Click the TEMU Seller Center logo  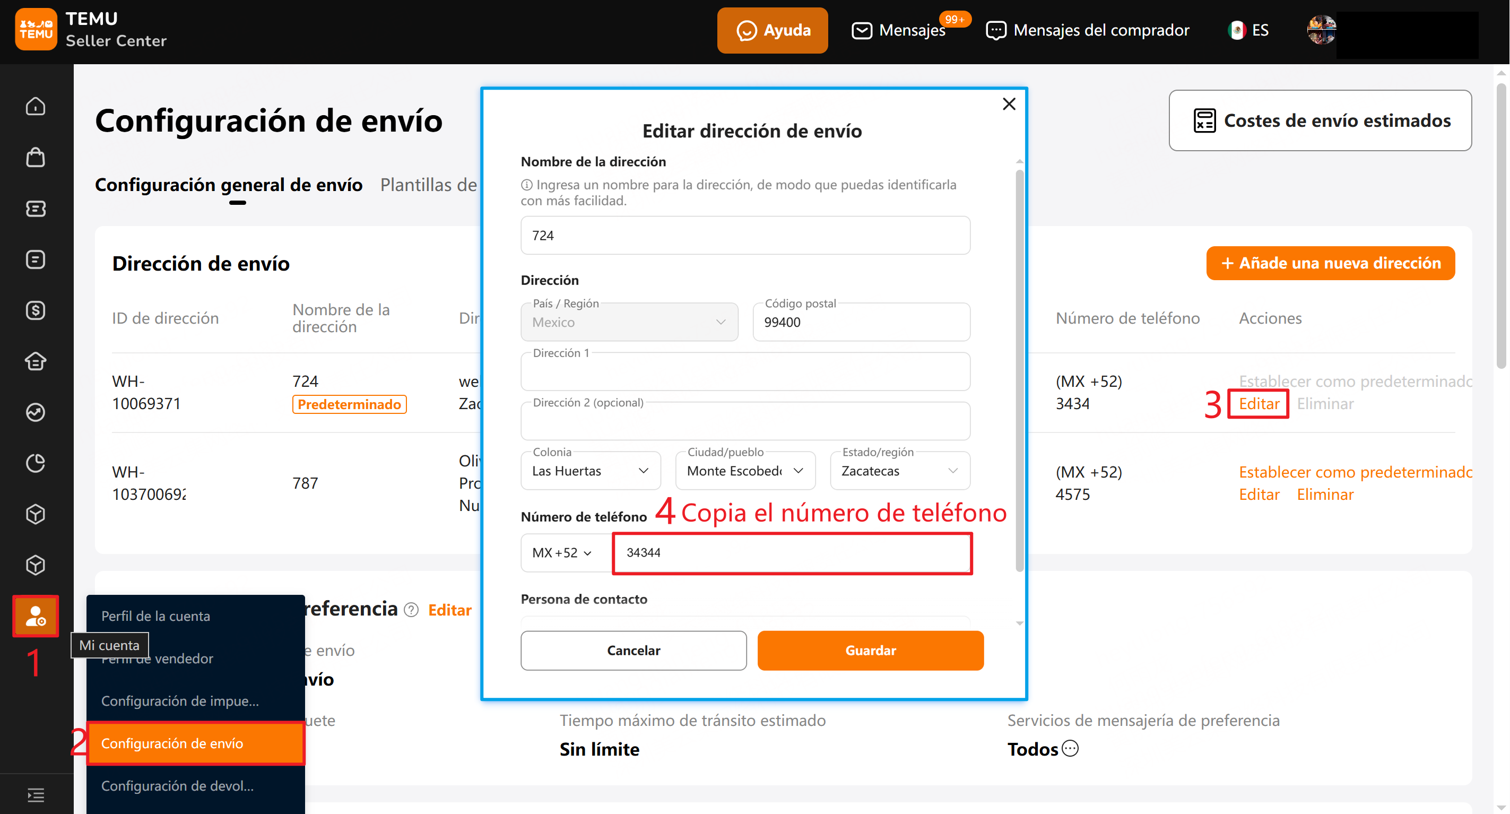click(91, 29)
